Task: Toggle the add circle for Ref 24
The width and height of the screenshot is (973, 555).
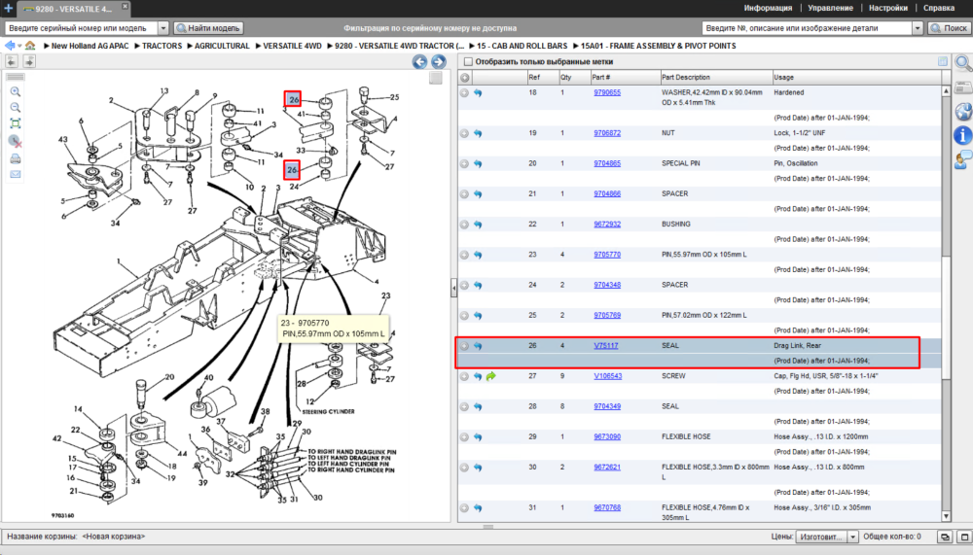Action: point(464,285)
